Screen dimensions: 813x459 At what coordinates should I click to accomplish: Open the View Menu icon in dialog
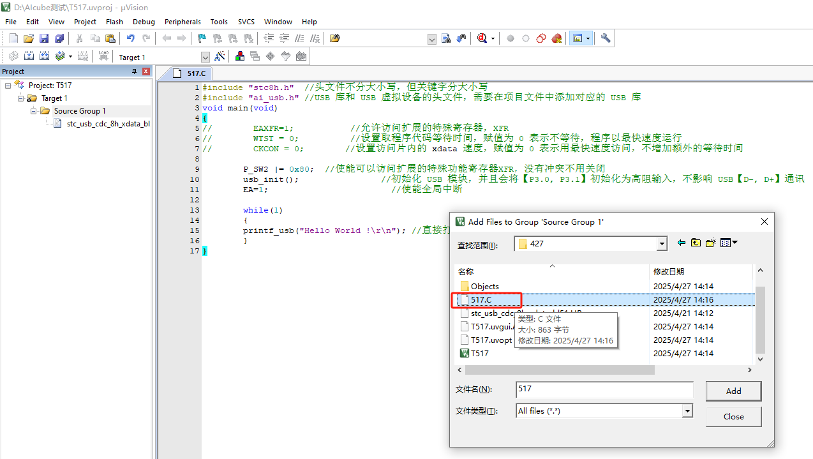coord(729,243)
